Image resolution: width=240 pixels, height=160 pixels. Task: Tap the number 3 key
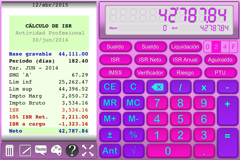pyautogui.click(x=204, y=135)
